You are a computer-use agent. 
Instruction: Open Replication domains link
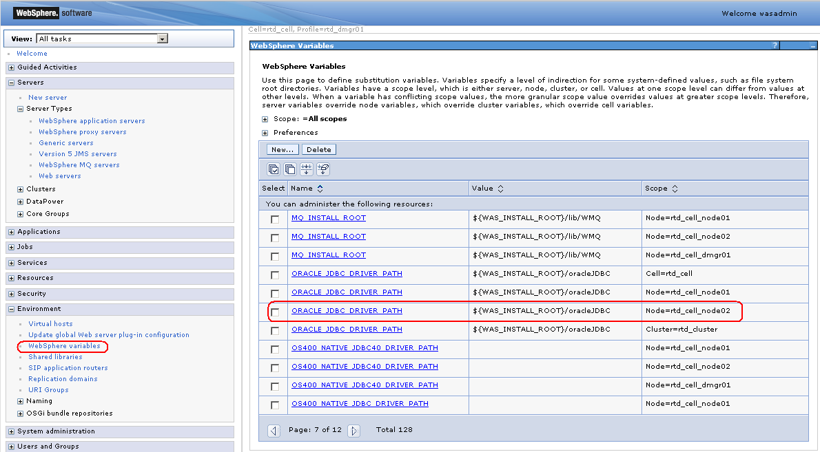tap(63, 378)
